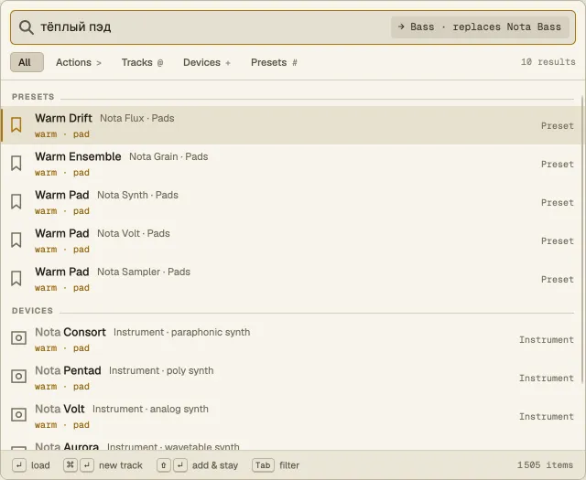
Task: Click the DEVICES section header
Action: (x=33, y=311)
